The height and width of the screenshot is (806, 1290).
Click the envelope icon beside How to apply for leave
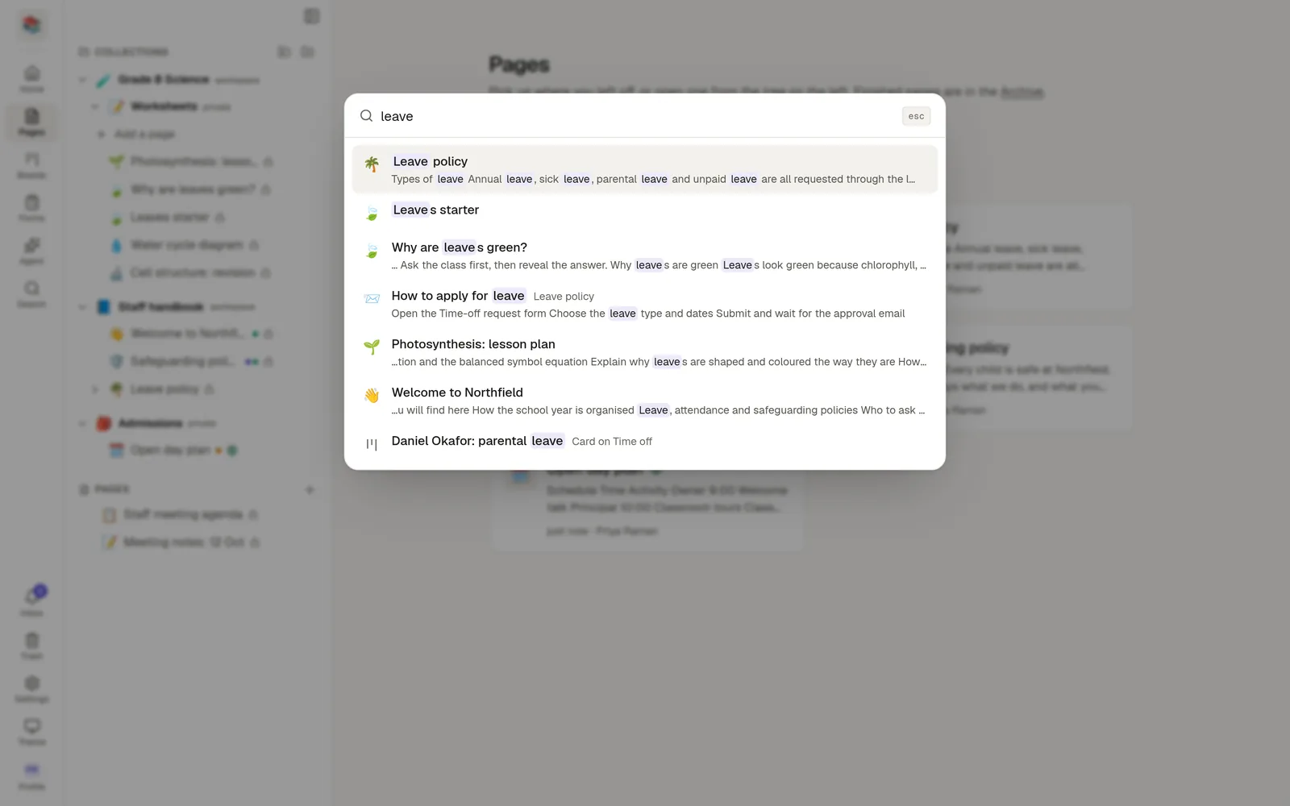[372, 299]
